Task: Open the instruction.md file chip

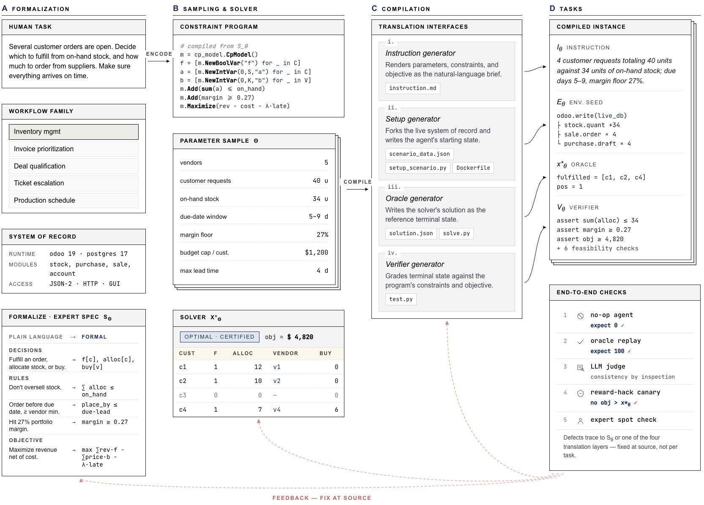Action: coord(413,88)
